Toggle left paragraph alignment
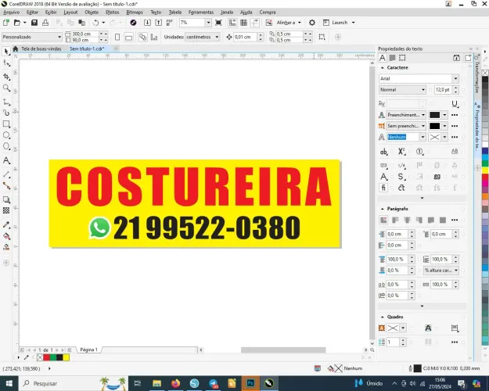489x391 pixels. point(395,220)
